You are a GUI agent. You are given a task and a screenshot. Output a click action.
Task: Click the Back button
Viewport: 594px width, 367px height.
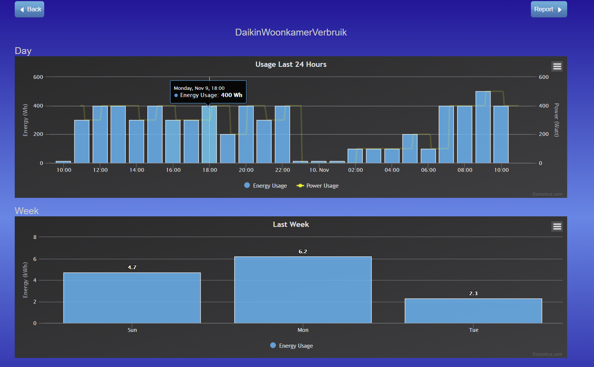29,9
